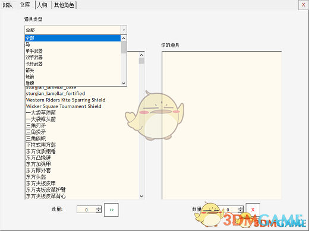Select 全部 in the dropdown list
The image size is (309, 231).
coord(72,38)
